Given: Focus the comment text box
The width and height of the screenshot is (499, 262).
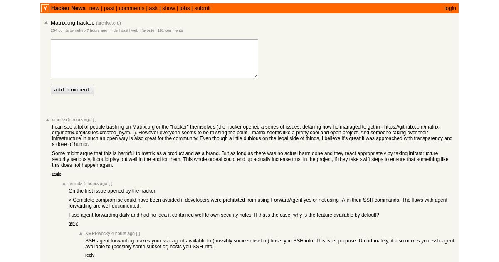Looking at the screenshot, I should click(x=154, y=59).
